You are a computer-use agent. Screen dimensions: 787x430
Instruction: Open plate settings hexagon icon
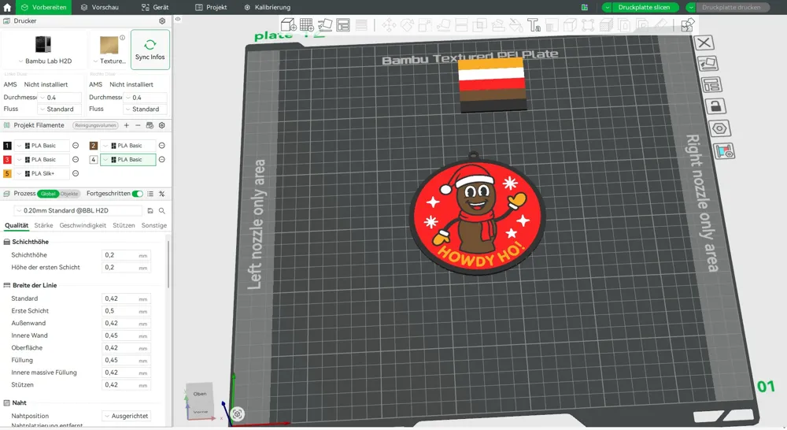719,128
